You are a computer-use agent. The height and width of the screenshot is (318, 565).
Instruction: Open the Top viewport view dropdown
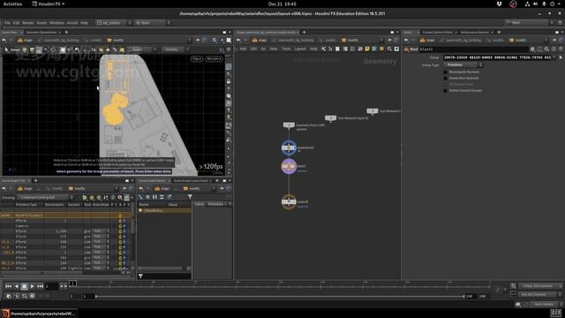click(197, 59)
